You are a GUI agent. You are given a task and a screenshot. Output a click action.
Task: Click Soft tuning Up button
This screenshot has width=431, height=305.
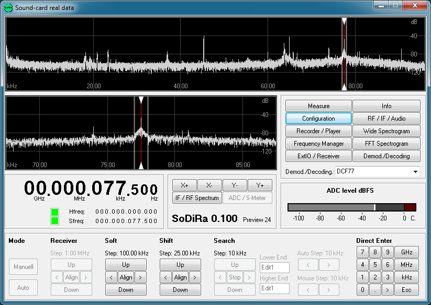click(x=126, y=265)
